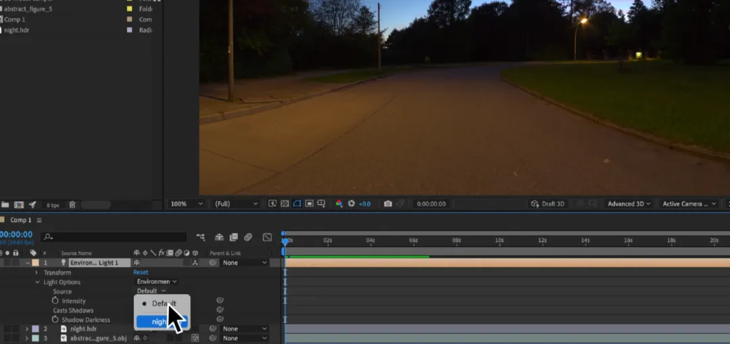Screen dimensions: 730x344
Task: Toggle transparency grid in the viewer
Action: pos(285,203)
